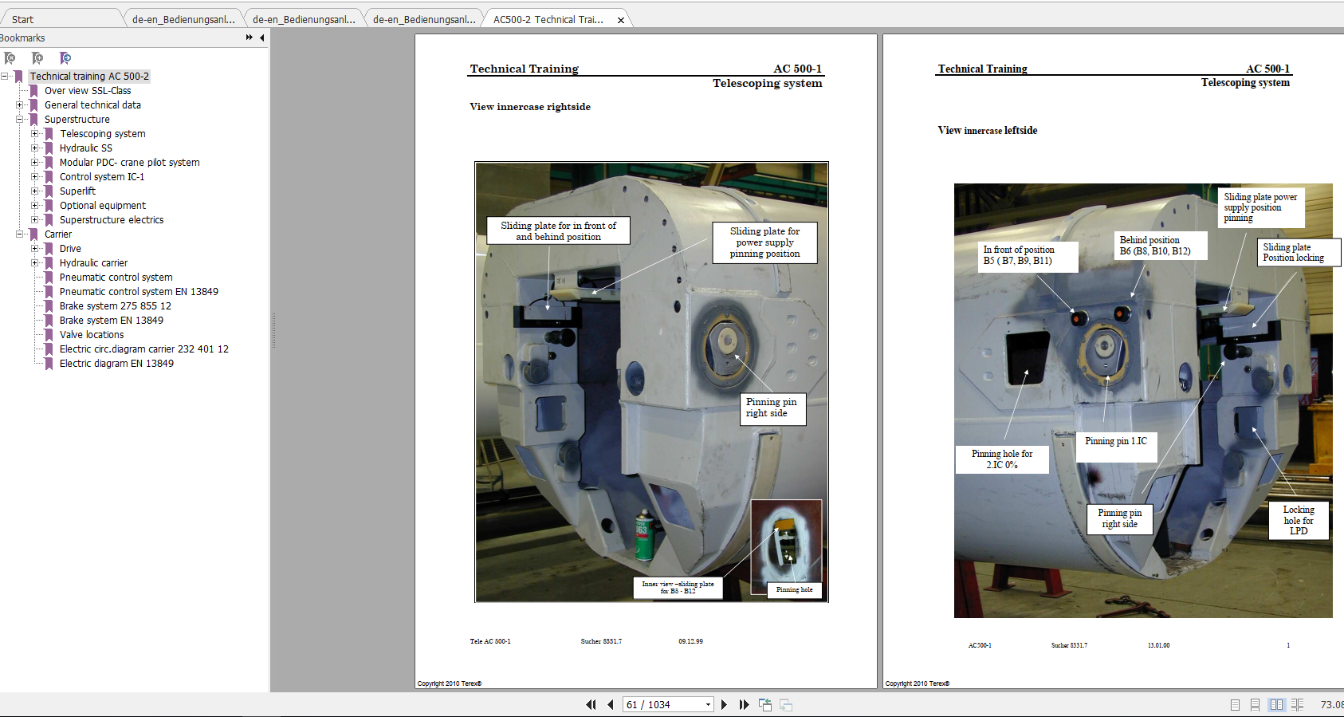Click the 'View innercase rightside' heading
The width and height of the screenshot is (1344, 717).
click(530, 107)
